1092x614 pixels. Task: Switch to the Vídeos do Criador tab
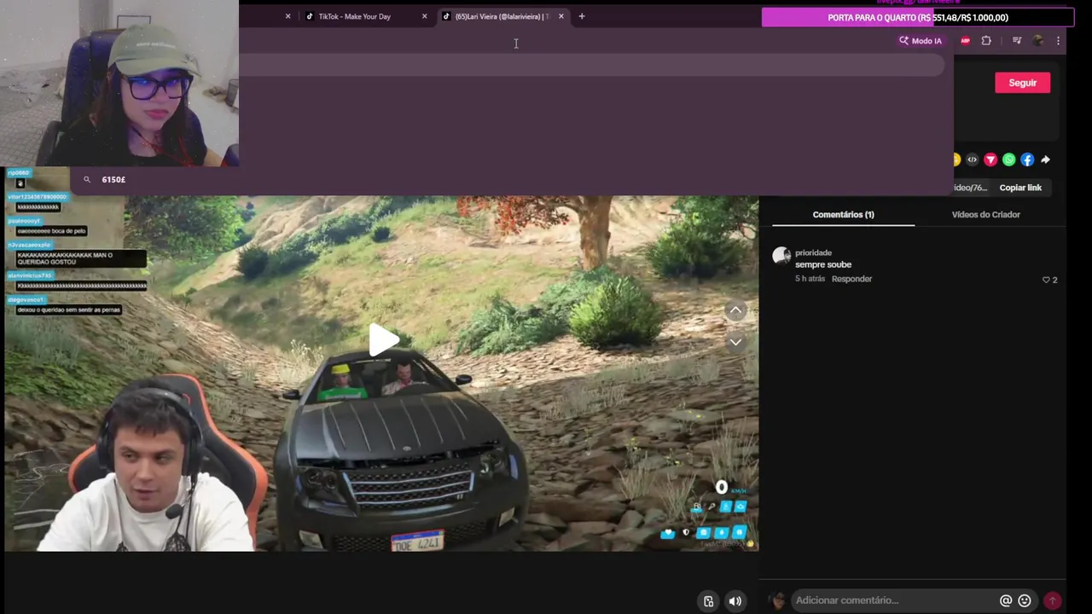coord(985,215)
